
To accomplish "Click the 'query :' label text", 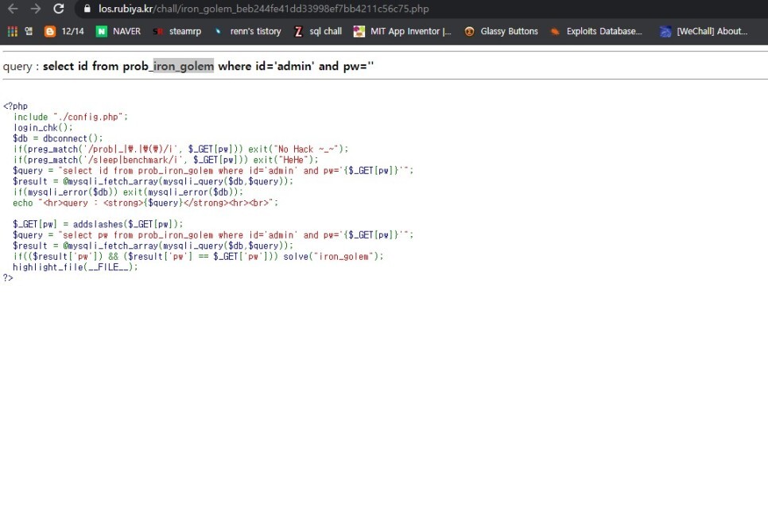I will click(x=21, y=66).
